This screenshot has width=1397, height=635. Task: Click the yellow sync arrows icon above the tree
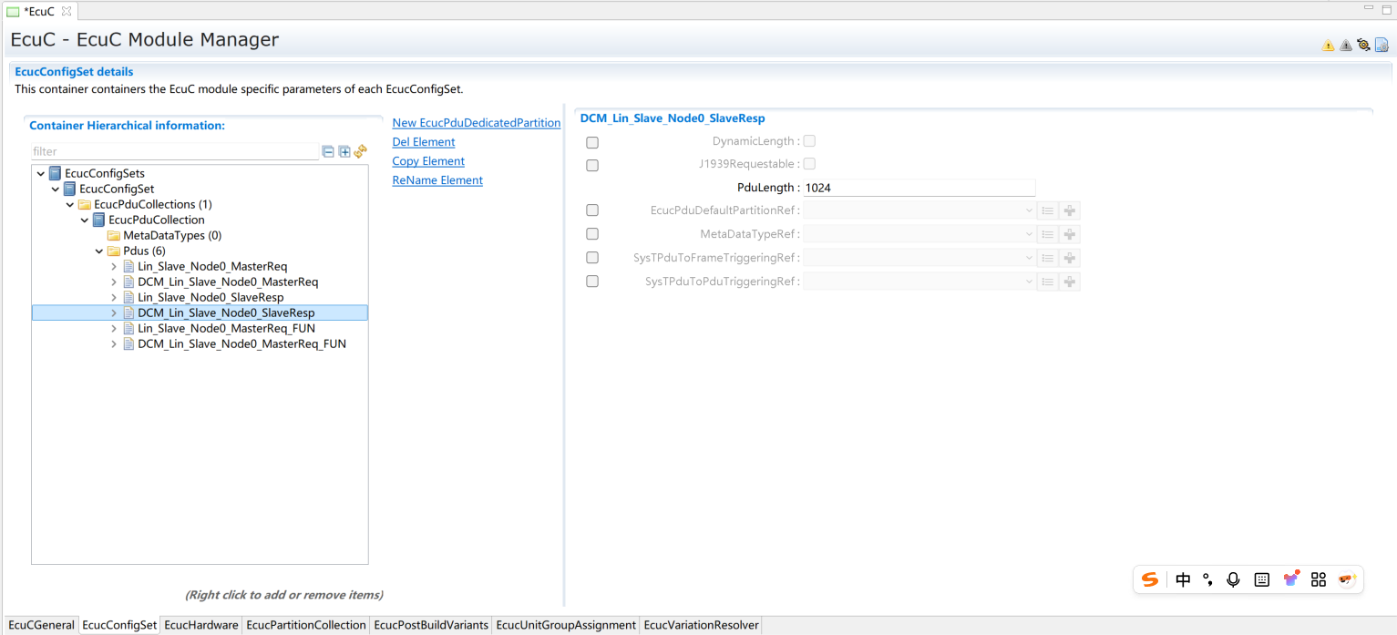click(361, 152)
